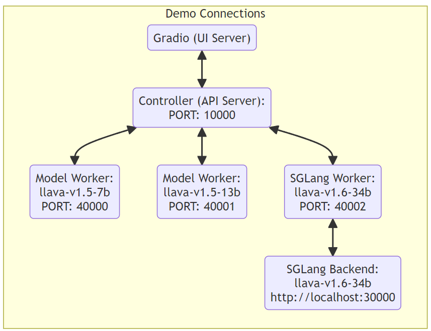Click the Gradio (UI Server) node
The image size is (431, 331).
pos(202,38)
